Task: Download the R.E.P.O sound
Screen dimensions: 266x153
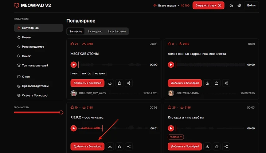Action: (110, 146)
